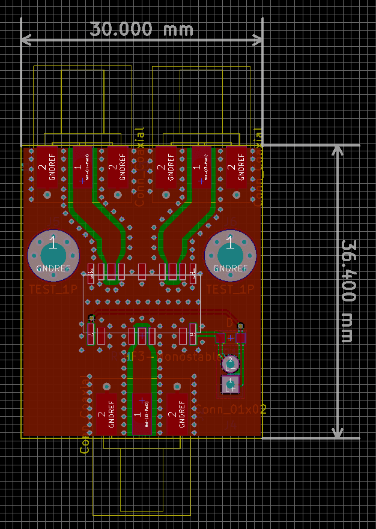This screenshot has height=529, width=376.
Task: Select the right TEST_1P mounting hole pad
Action: click(x=230, y=256)
